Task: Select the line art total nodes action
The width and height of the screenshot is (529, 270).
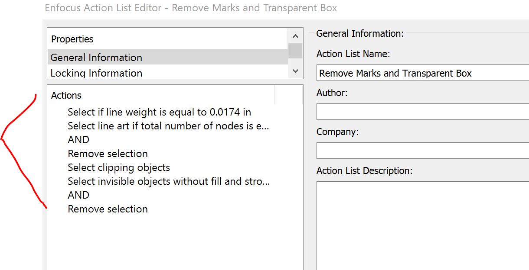Action: pyautogui.click(x=168, y=126)
